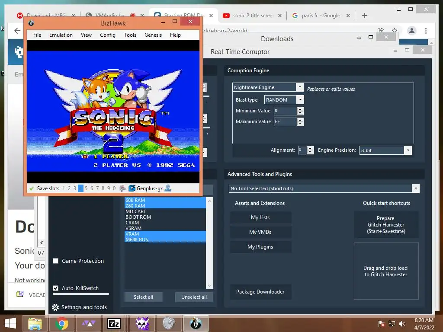Click the network icon in system tray
443x332 pixels.
click(392, 323)
